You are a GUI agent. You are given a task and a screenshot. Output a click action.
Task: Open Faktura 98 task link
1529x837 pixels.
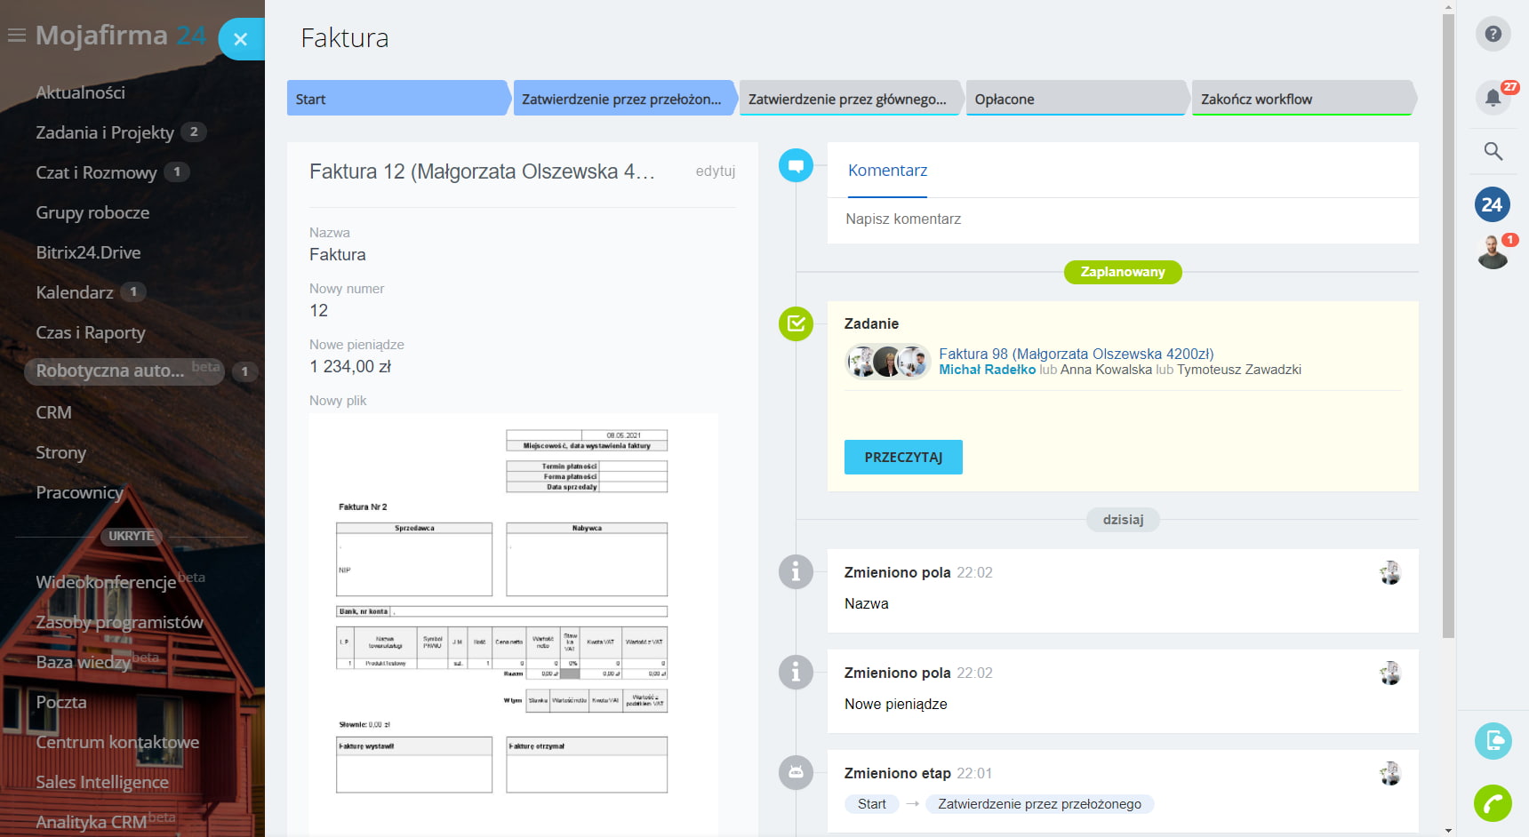coord(1076,354)
